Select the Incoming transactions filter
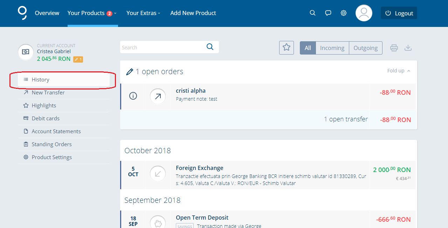 click(x=332, y=48)
